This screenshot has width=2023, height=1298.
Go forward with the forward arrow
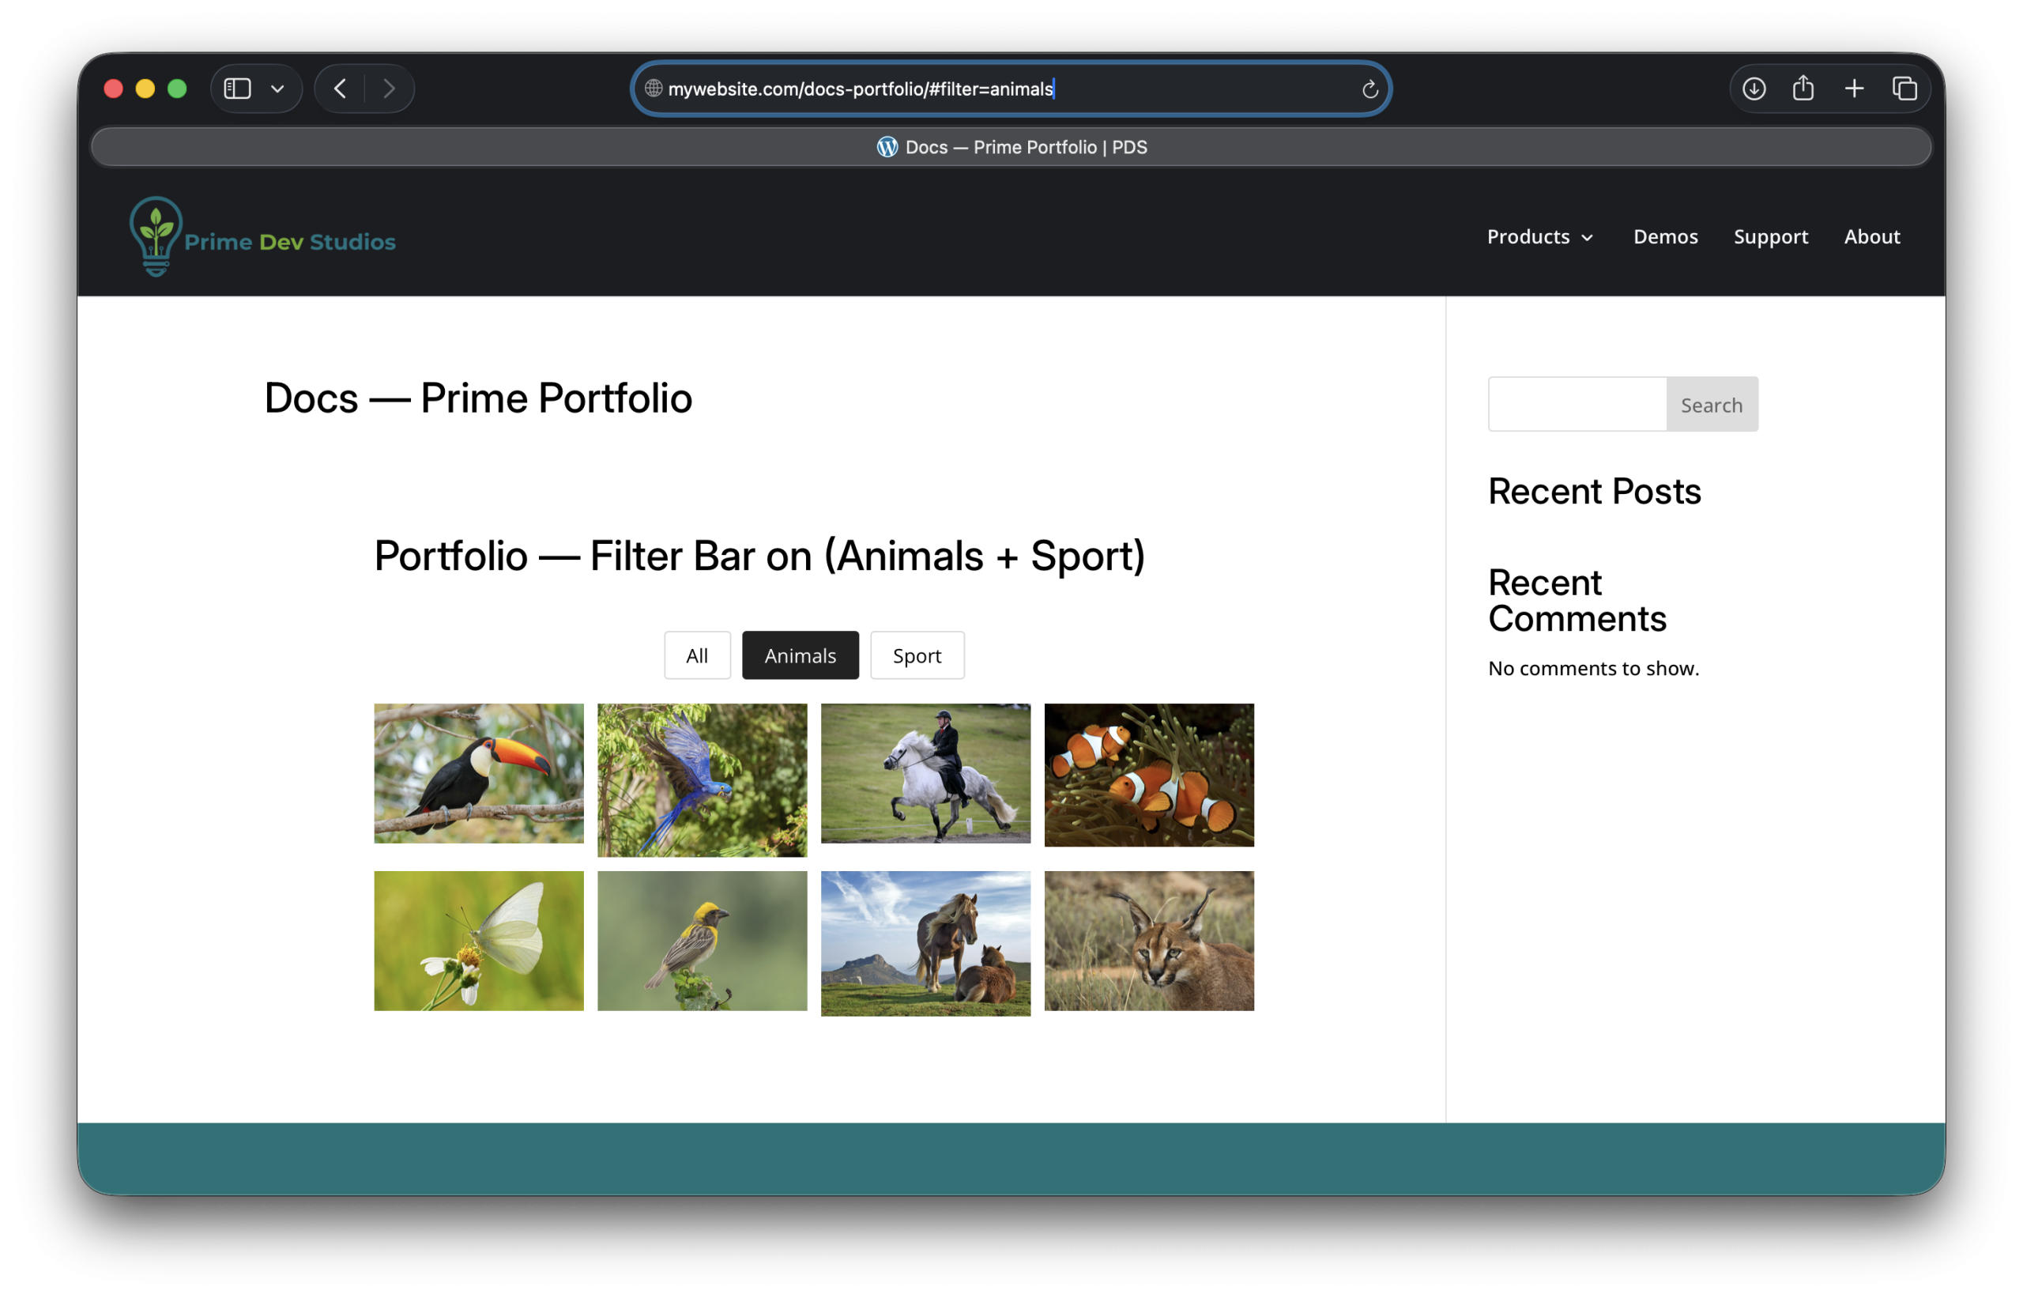[x=389, y=89]
